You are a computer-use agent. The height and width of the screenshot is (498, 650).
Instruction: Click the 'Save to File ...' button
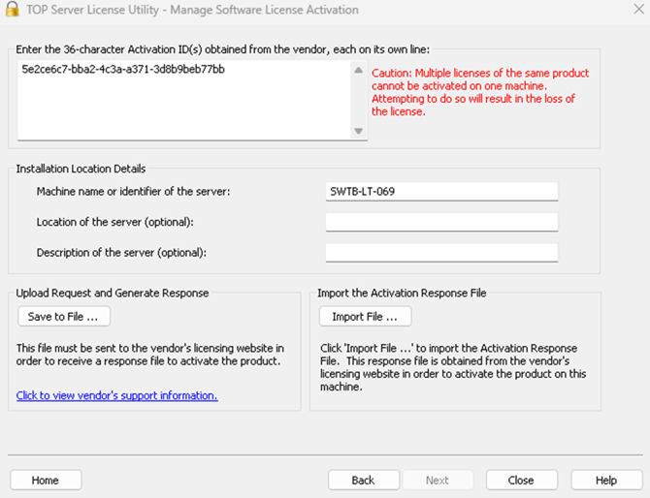[x=64, y=317]
